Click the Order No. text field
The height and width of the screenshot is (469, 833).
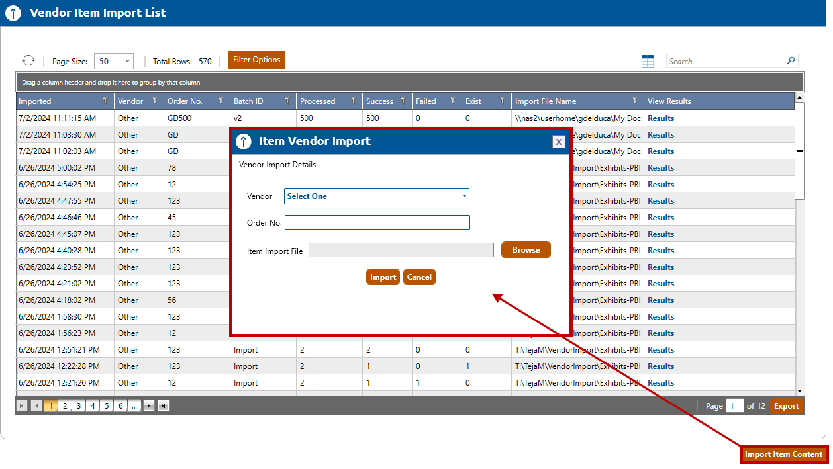(377, 222)
